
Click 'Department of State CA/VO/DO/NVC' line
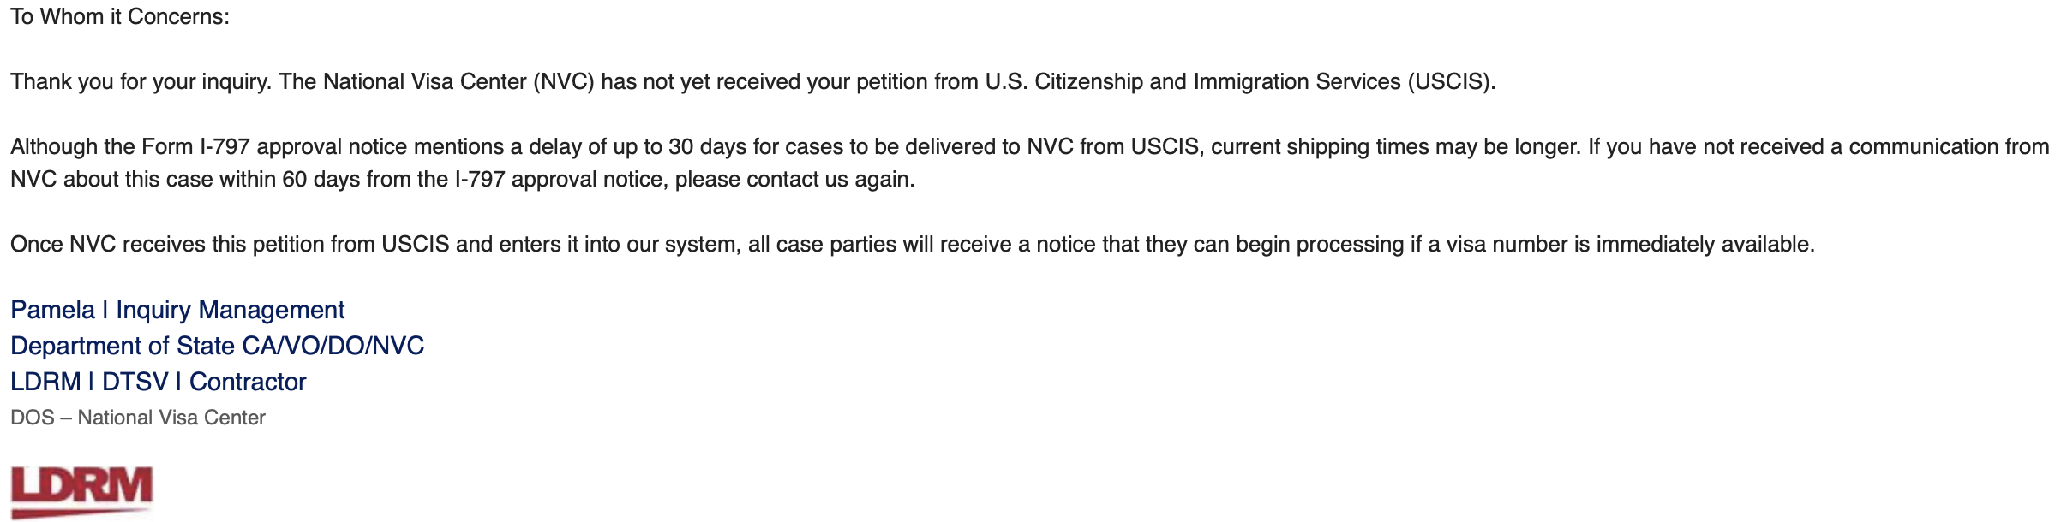217,345
